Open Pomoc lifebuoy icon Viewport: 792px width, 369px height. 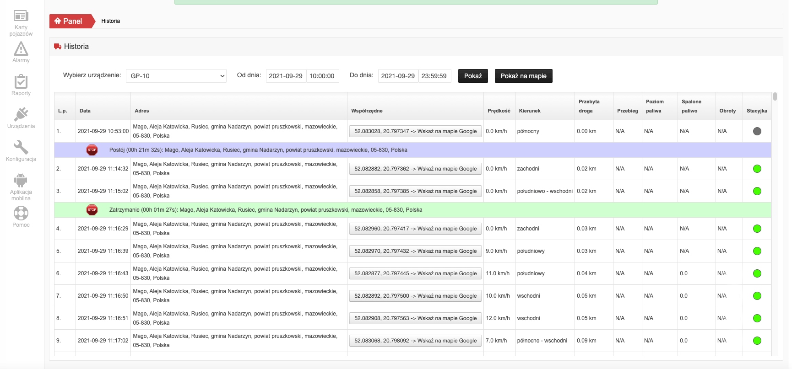coord(21,213)
